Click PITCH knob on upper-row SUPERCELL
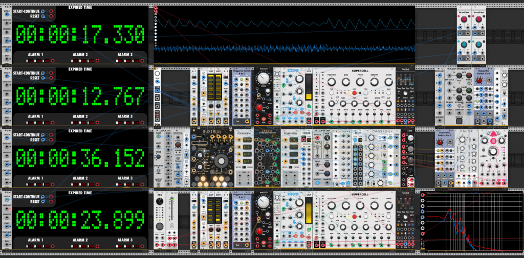 tap(360, 82)
